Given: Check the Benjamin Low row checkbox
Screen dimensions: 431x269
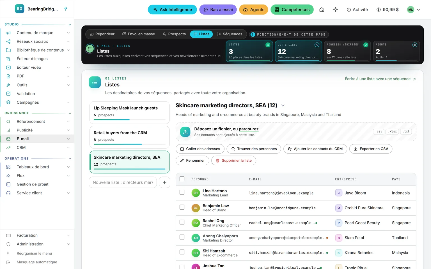Looking at the screenshot, I should [182, 207].
